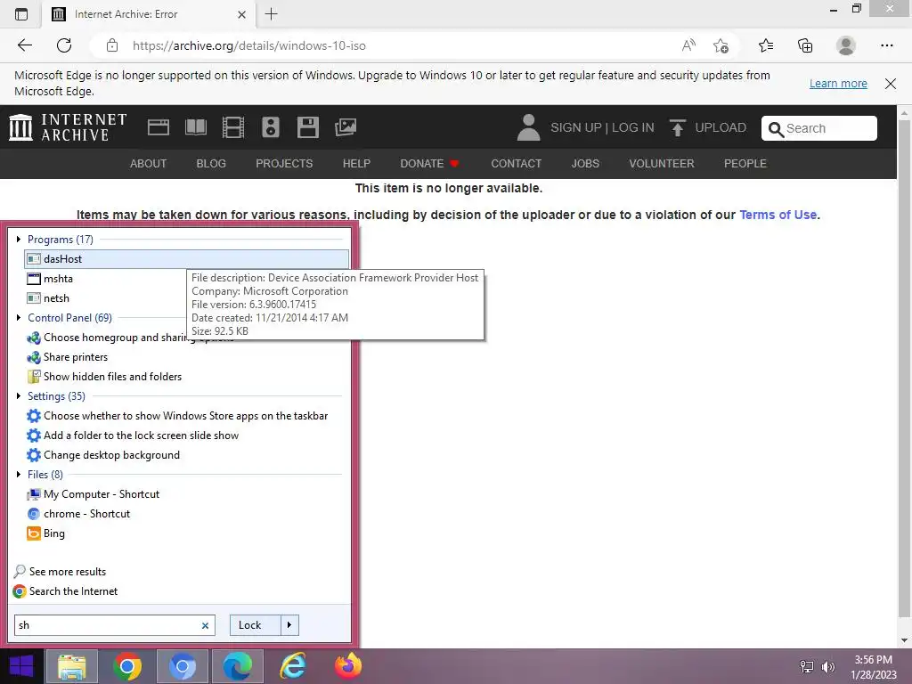
Task: Open Internet Archive Texts book icon
Action: coord(195,127)
